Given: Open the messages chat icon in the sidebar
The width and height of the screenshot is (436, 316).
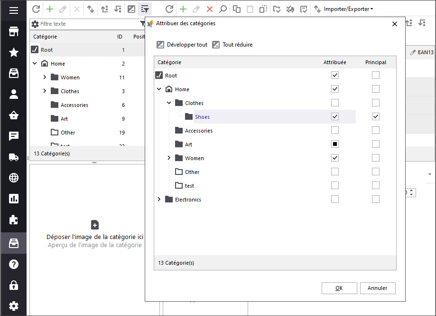Looking at the screenshot, I should (14, 136).
